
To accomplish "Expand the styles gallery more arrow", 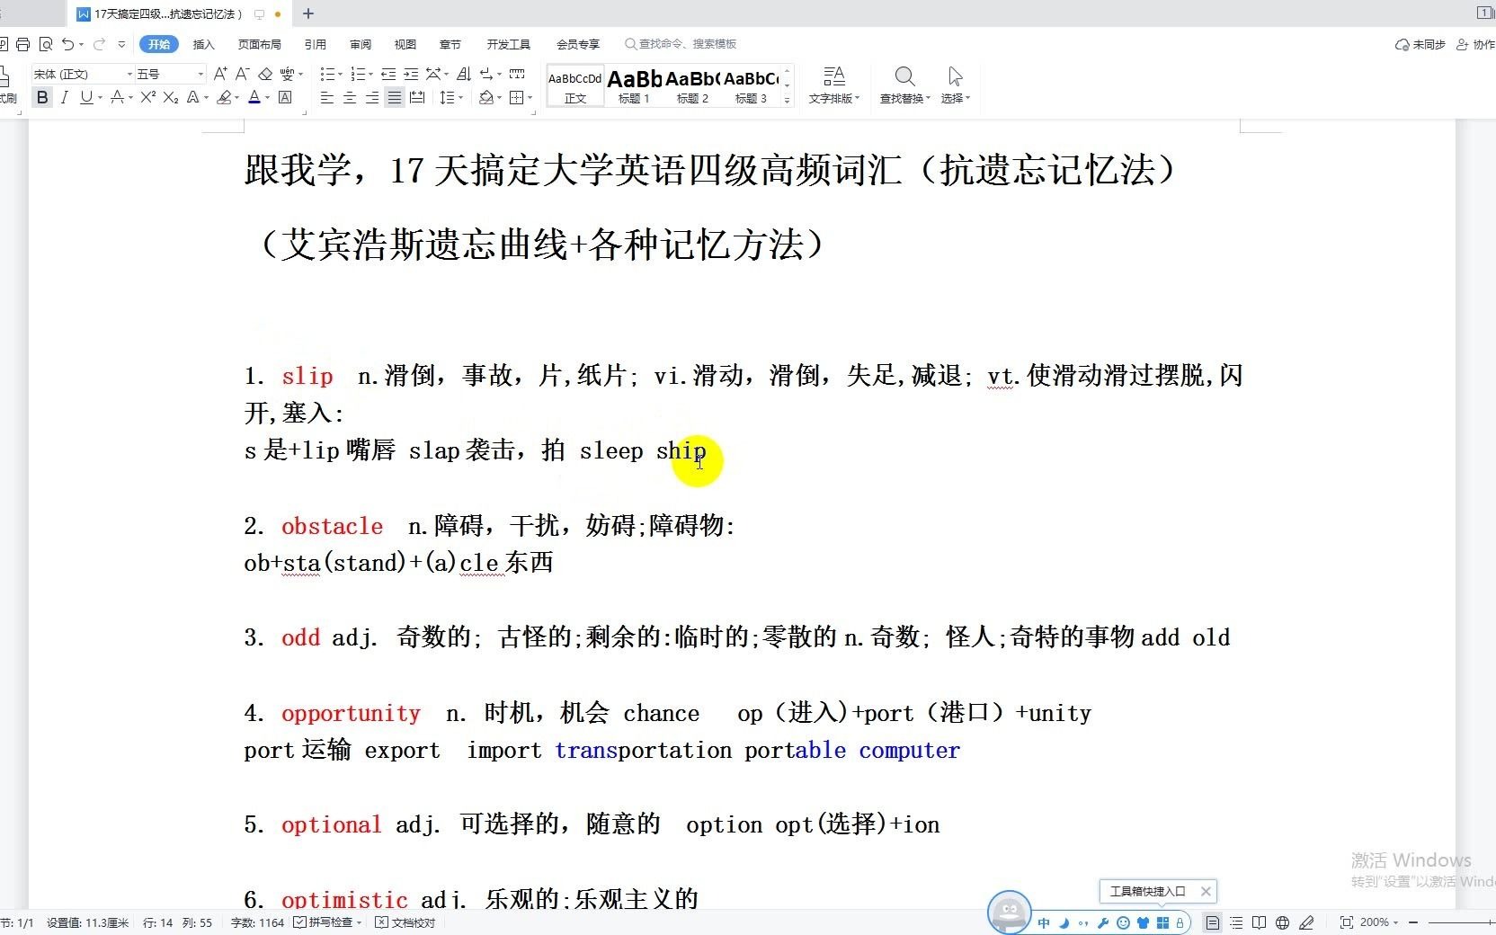I will [x=788, y=100].
